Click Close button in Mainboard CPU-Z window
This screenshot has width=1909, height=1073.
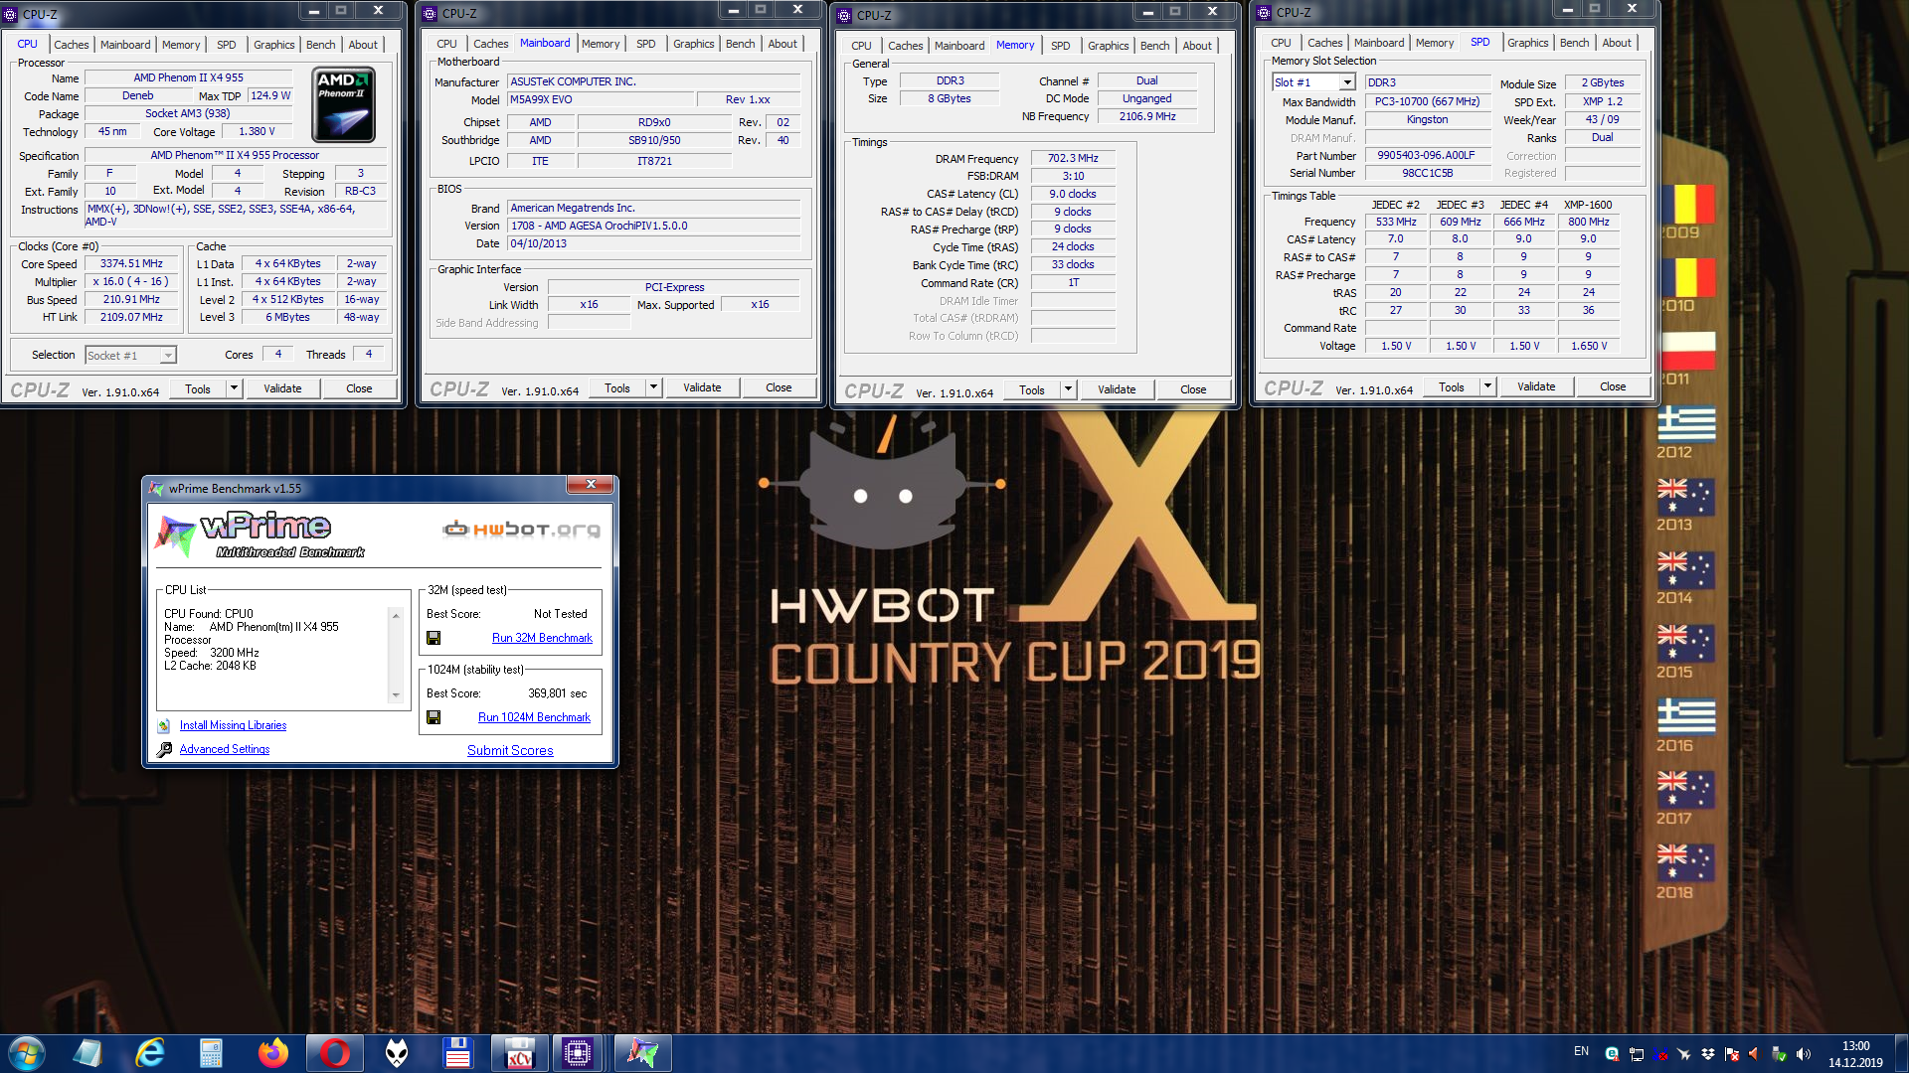pyautogui.click(x=779, y=387)
